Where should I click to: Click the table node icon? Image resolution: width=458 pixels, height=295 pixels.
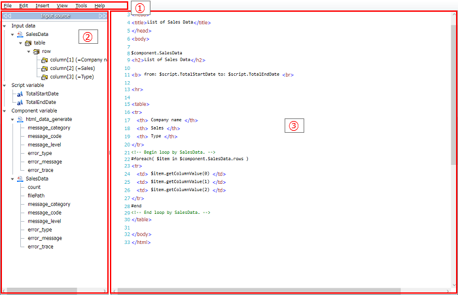(28, 43)
